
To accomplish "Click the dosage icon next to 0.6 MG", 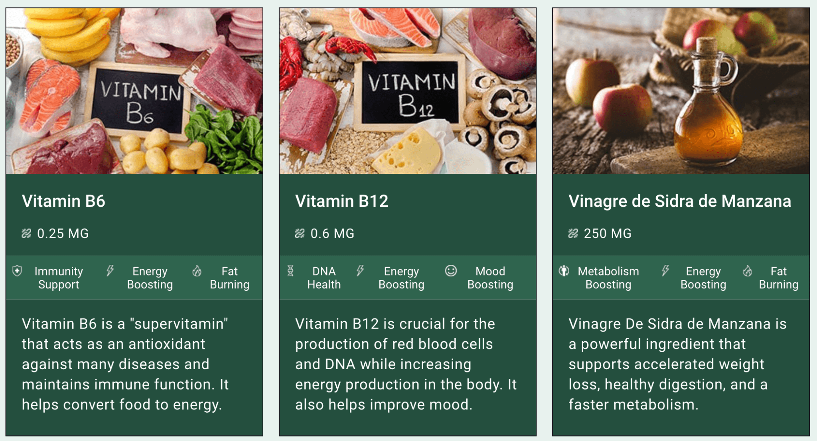I will point(300,233).
